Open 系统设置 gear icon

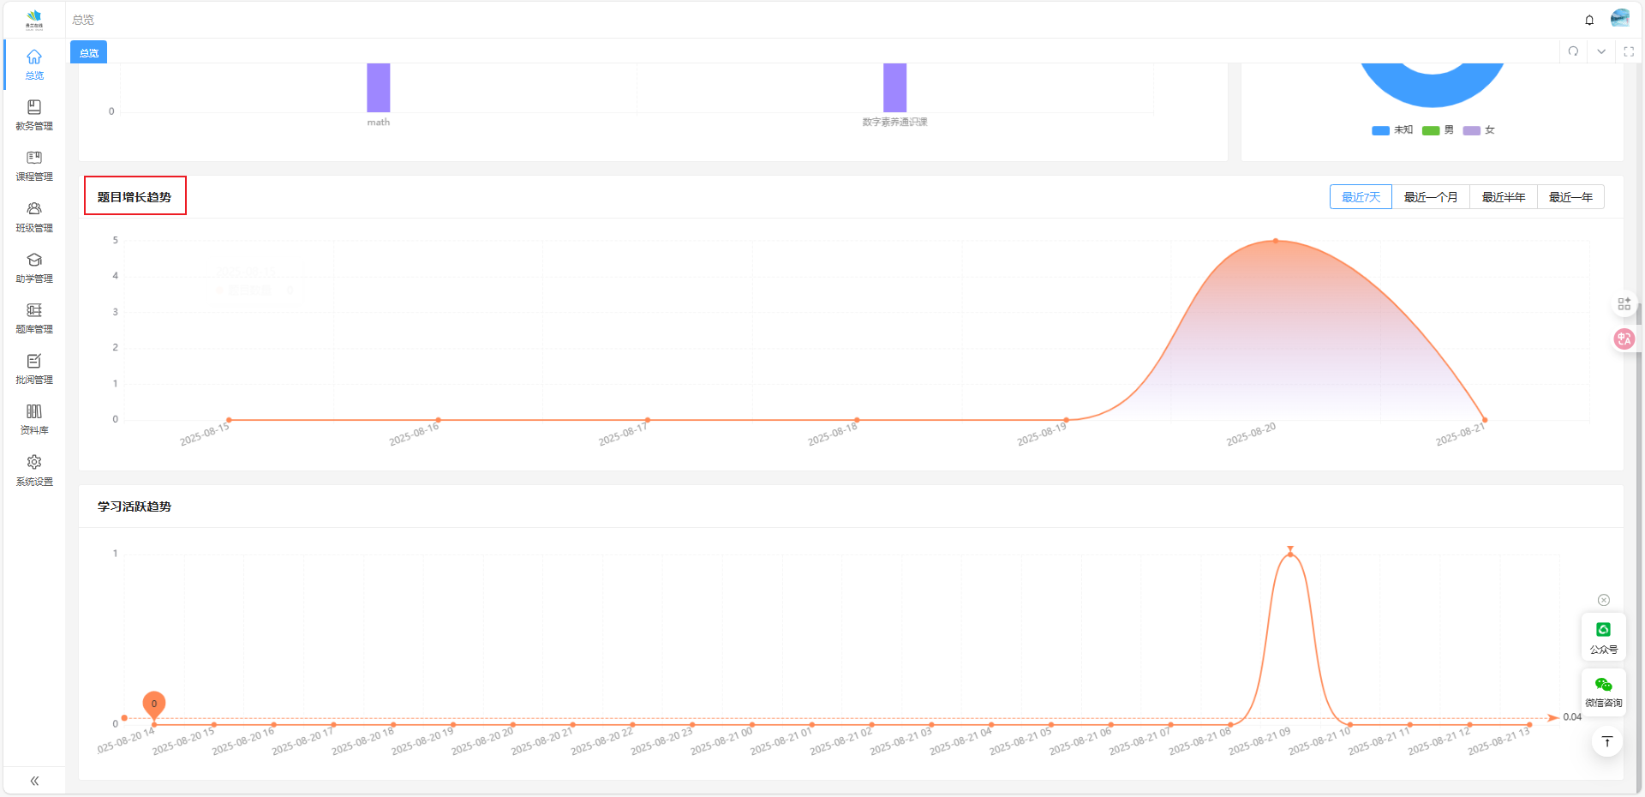click(x=34, y=462)
